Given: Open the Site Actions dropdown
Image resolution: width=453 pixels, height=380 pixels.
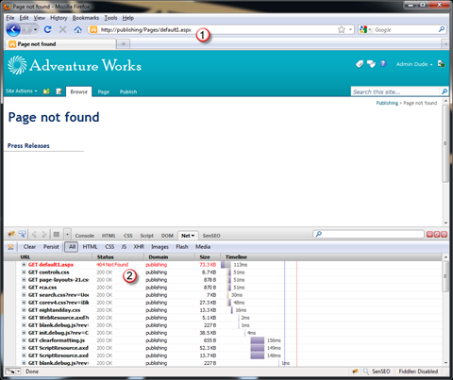Looking at the screenshot, I should pyautogui.click(x=22, y=91).
